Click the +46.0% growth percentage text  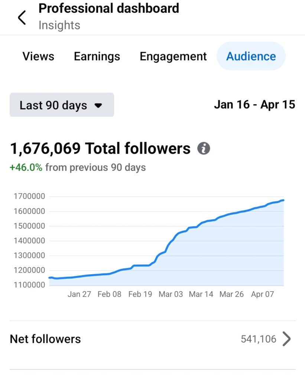26,167
